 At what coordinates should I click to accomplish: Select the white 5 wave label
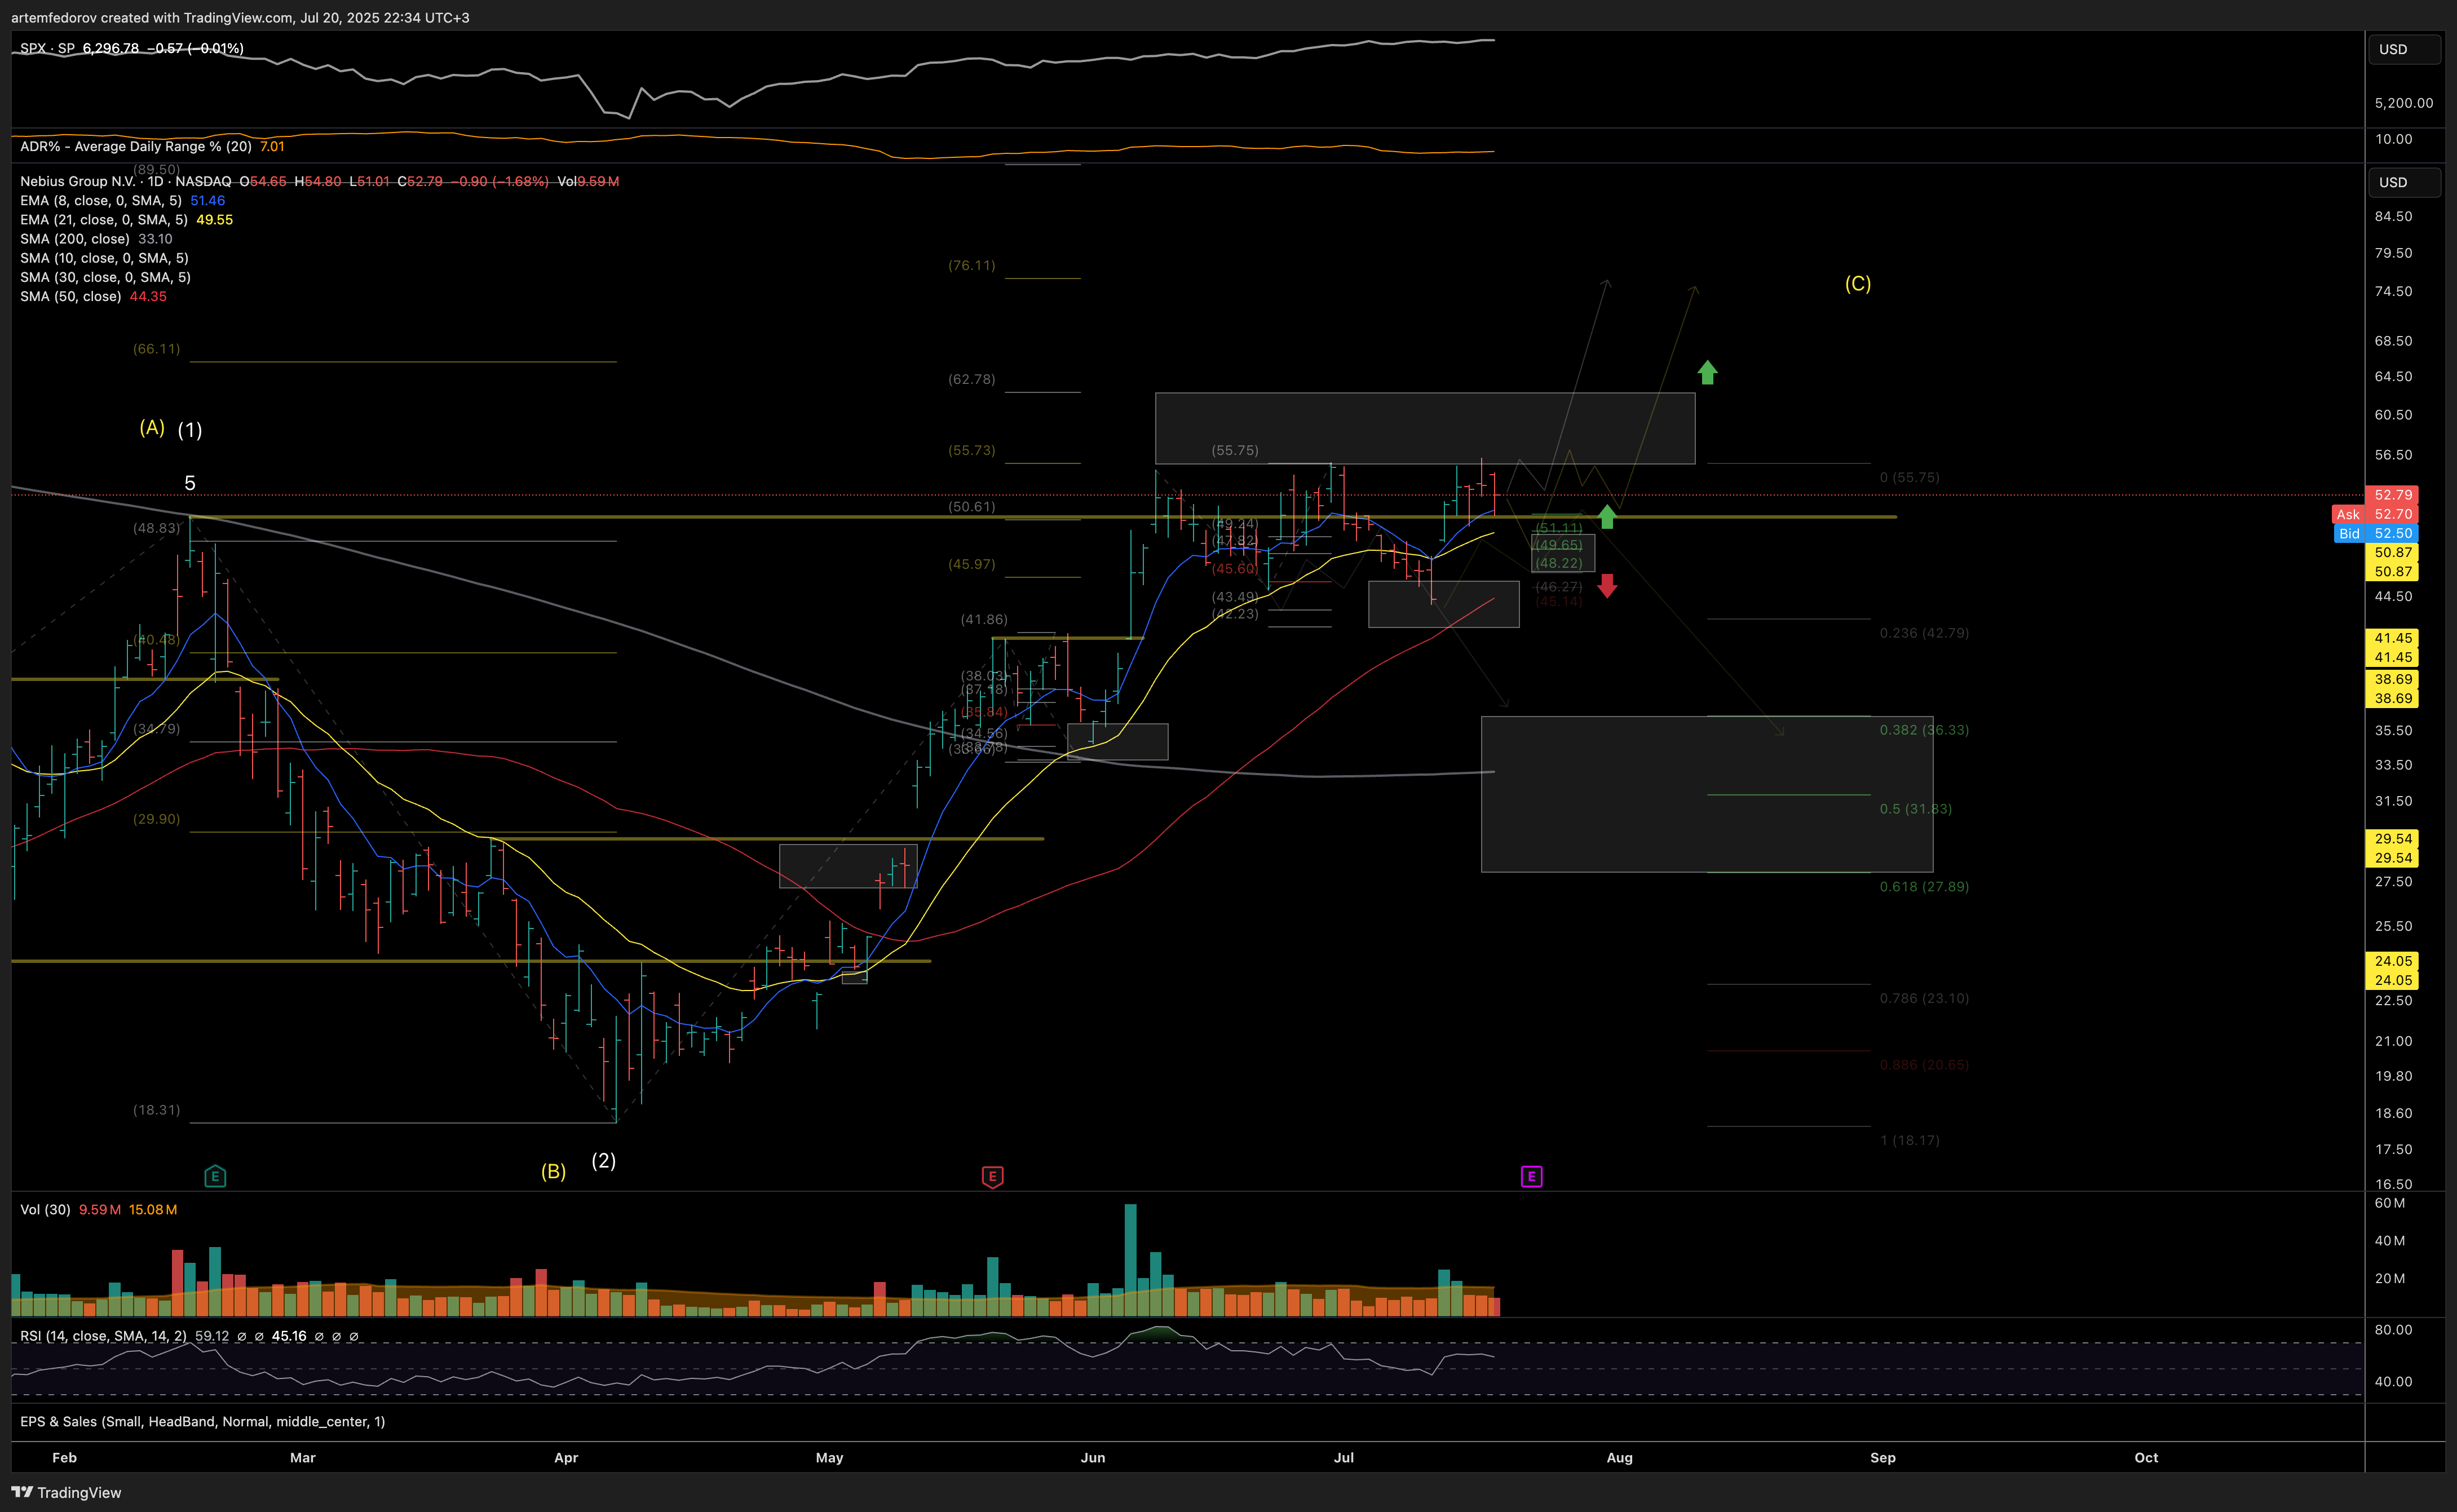[x=190, y=483]
